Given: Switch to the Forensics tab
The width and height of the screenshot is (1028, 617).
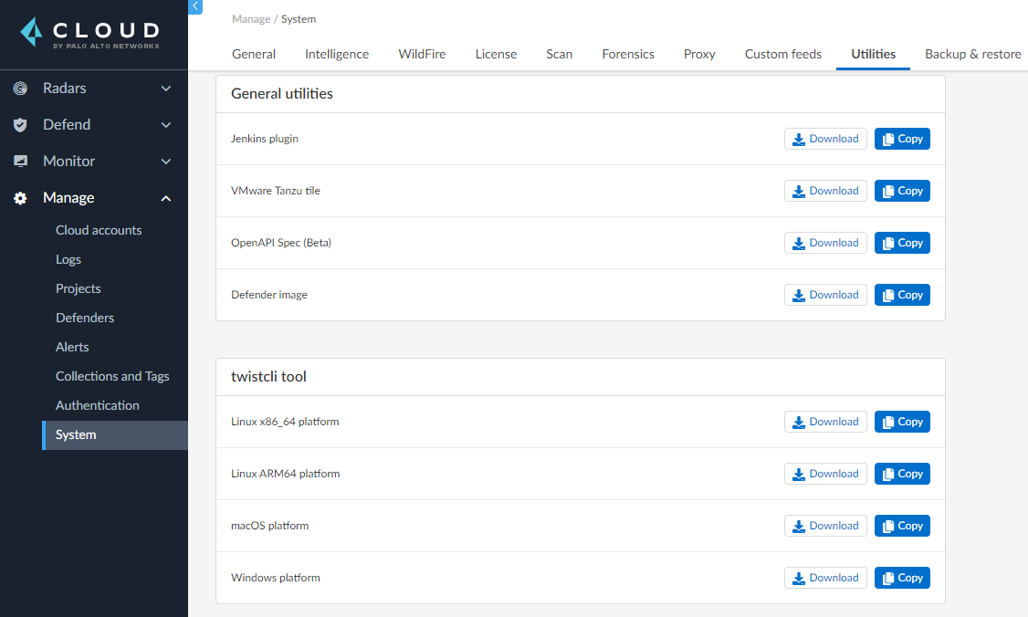Looking at the screenshot, I should [x=628, y=54].
